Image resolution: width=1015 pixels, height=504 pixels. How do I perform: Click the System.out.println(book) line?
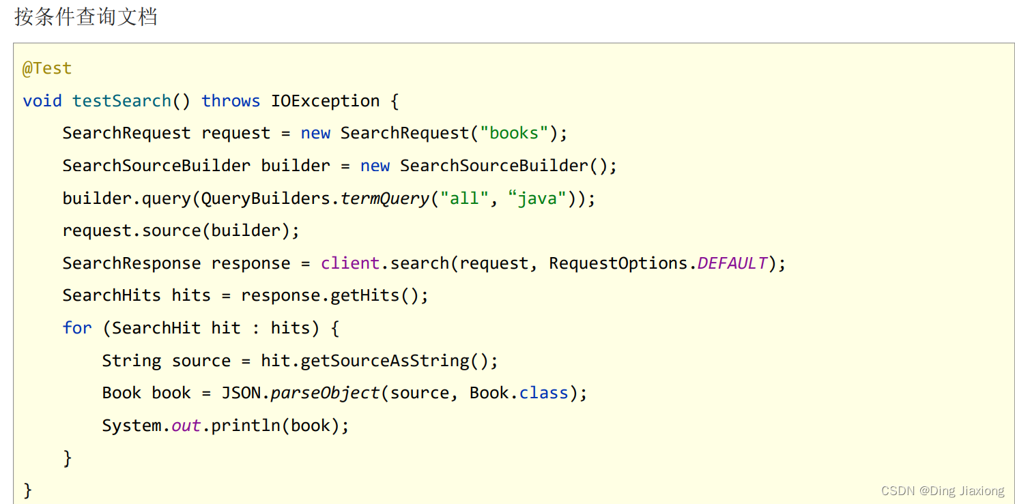tap(225, 426)
